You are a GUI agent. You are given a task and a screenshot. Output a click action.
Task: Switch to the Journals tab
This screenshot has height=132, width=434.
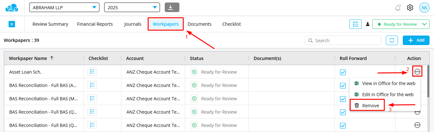point(133,24)
